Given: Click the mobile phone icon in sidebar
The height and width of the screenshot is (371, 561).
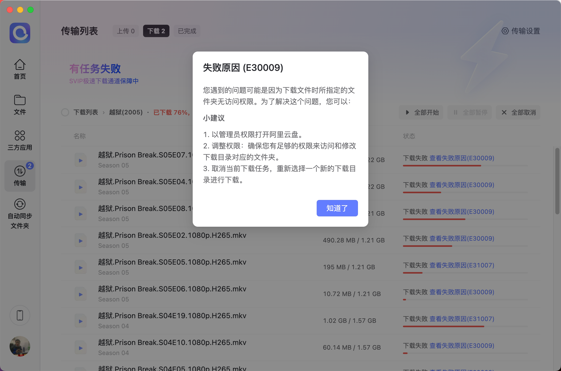Looking at the screenshot, I should coord(20,315).
